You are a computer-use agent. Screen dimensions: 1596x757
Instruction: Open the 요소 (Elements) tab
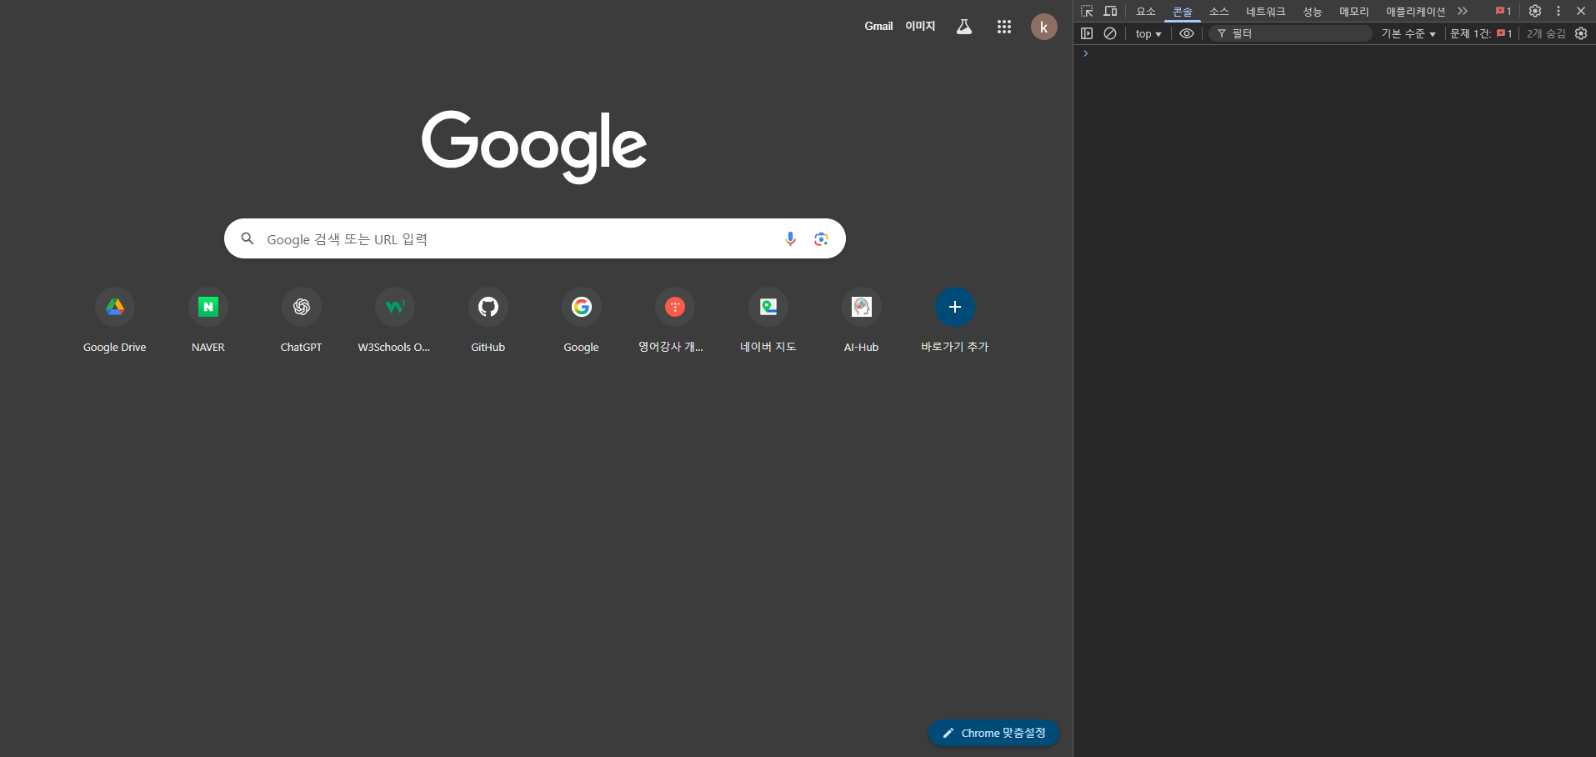tap(1146, 11)
